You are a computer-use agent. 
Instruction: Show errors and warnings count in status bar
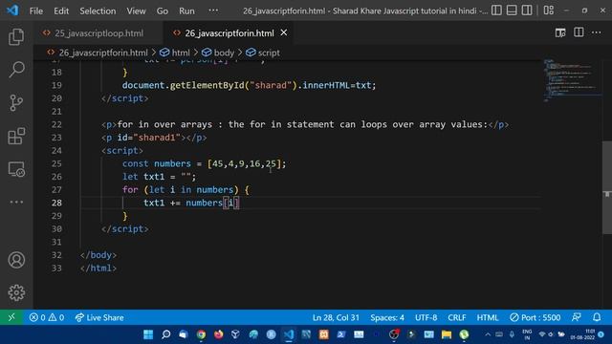point(47,317)
